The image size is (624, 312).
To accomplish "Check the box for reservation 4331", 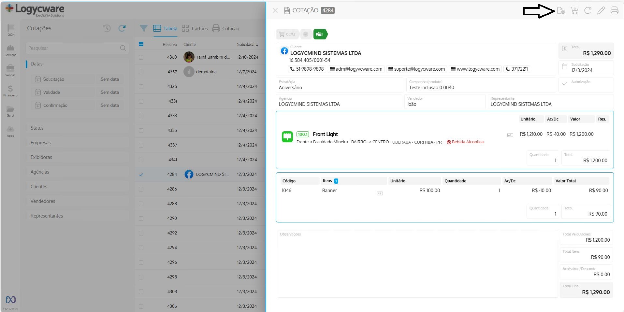I will tap(141, 101).
